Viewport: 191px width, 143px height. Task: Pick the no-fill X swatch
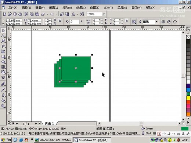coord(188,37)
